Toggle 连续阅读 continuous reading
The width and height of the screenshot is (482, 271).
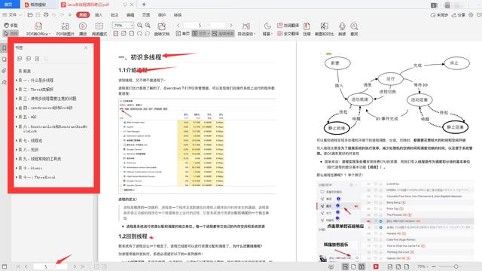(x=223, y=33)
